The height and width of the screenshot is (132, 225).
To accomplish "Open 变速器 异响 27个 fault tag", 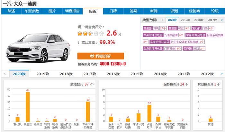I will [x=155, y=28].
